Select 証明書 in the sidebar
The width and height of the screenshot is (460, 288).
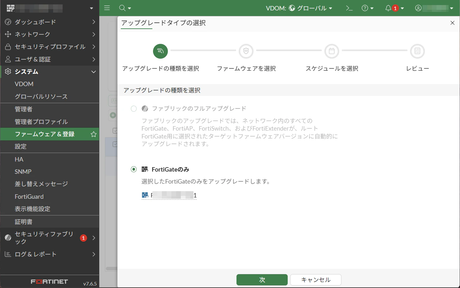click(x=23, y=221)
